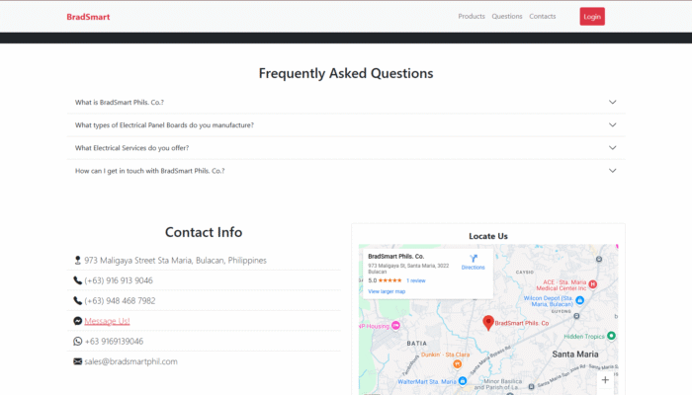Click phone icon beside (+63) 948 468 7982
Viewport: 692px width, 395px height.
[78, 300]
